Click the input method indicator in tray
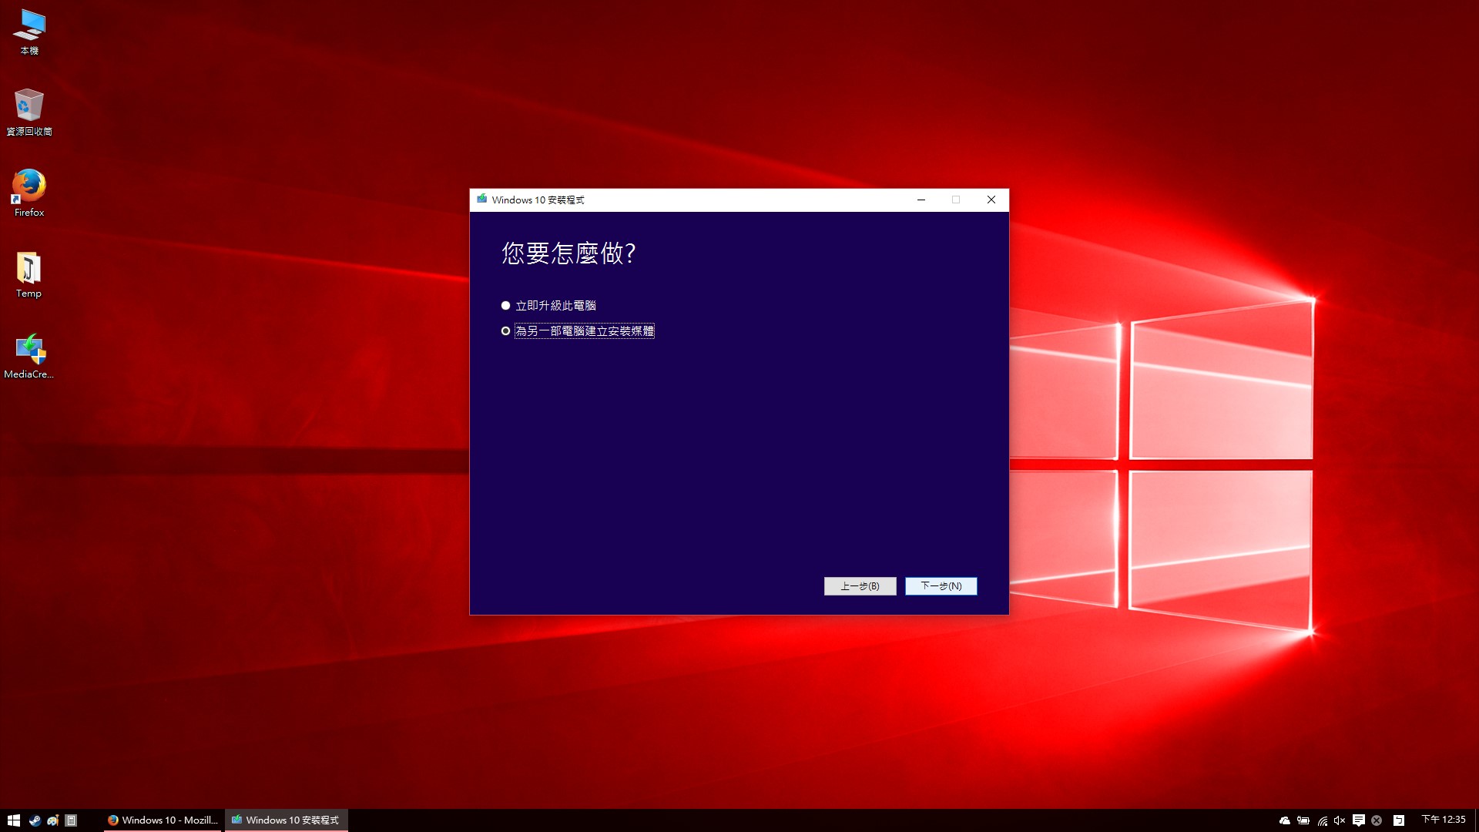The width and height of the screenshot is (1479, 832). 1399,820
